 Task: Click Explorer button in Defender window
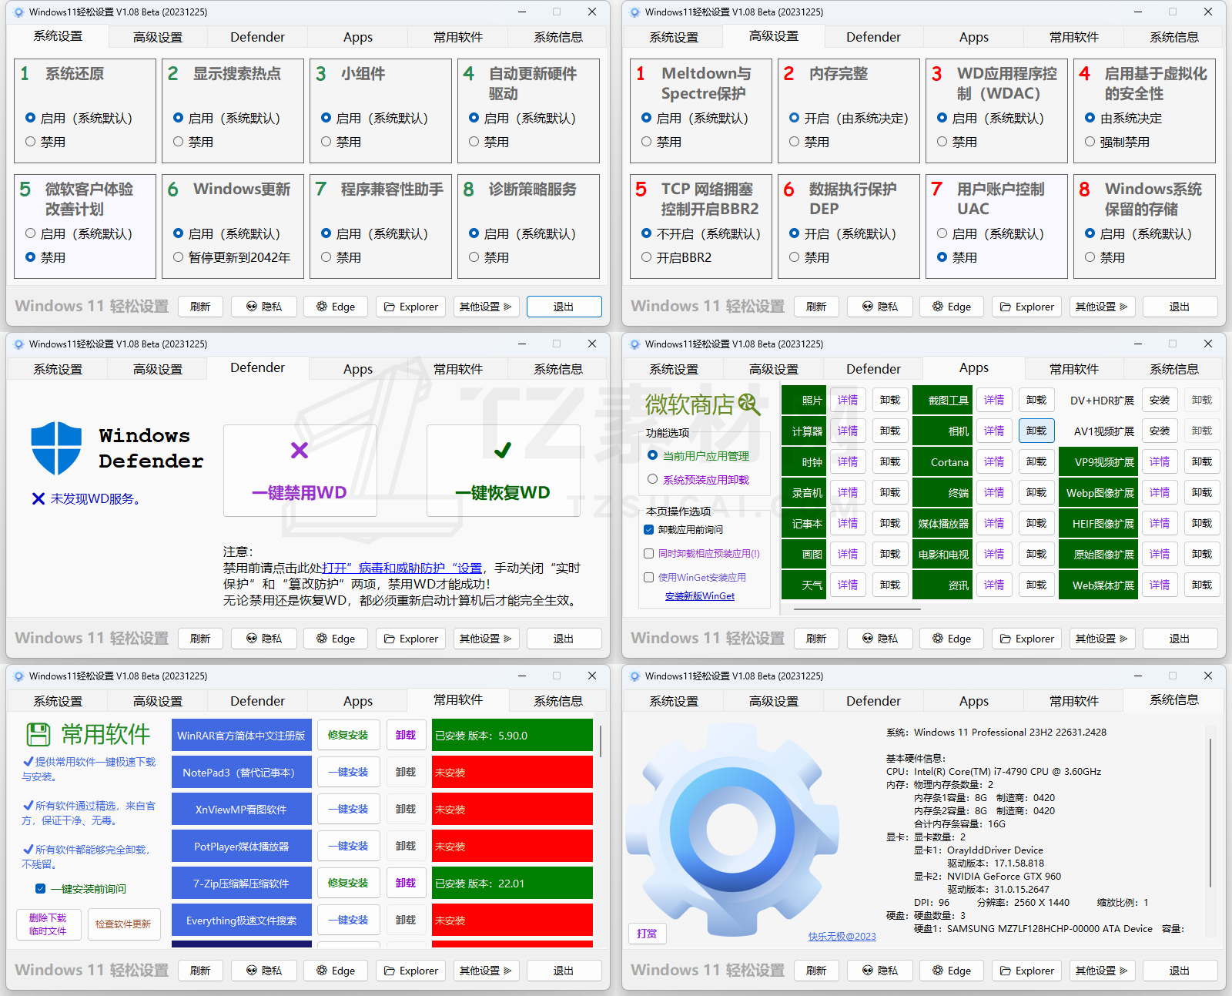point(410,639)
